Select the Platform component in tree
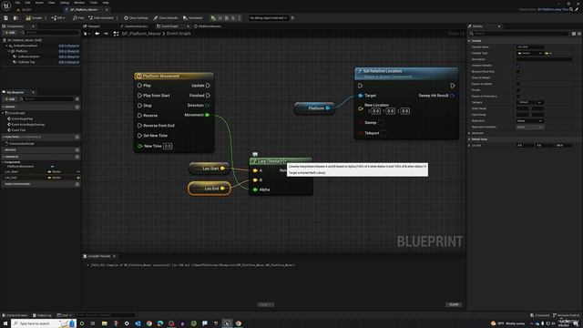Viewport: 583px width, 328px height. click(22, 51)
